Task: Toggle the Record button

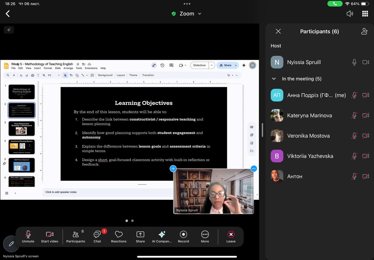Action: click(x=183, y=235)
